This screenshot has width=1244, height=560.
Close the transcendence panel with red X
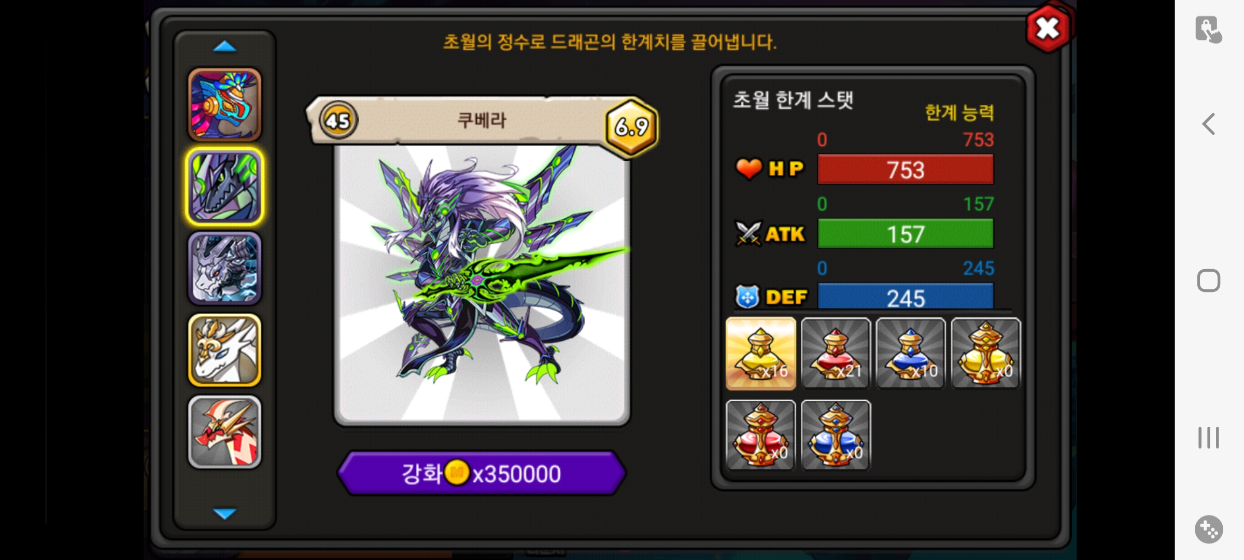tap(1048, 29)
